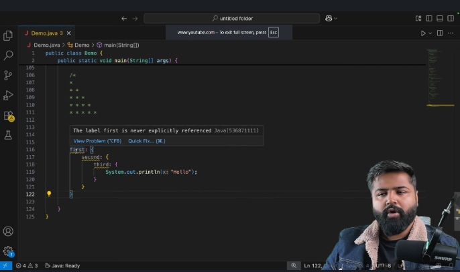460x272 pixels.
Task: Go back with the left arrow
Action: pos(124,19)
